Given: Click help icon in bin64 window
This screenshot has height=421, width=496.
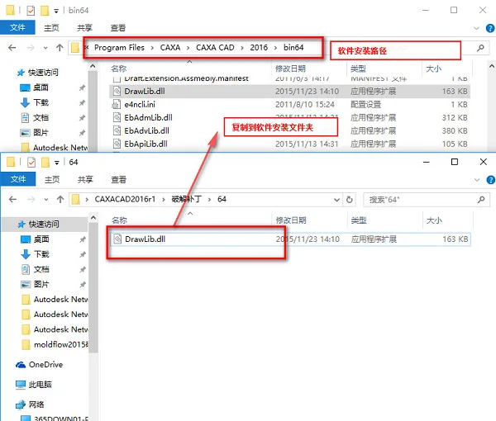Looking at the screenshot, I should [490, 28].
